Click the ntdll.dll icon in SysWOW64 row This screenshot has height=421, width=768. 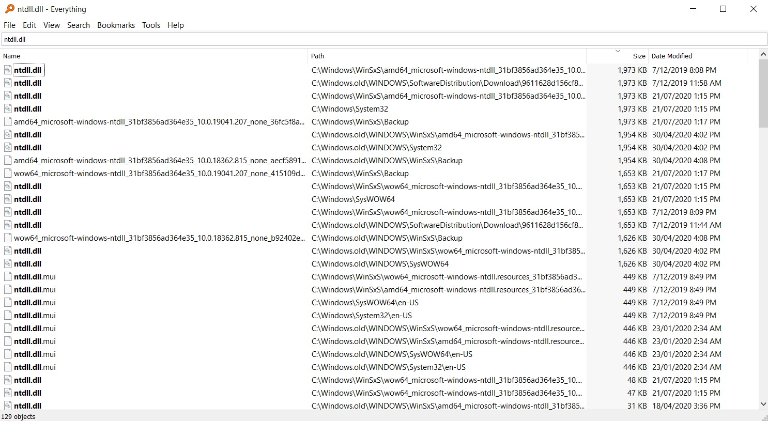(8, 199)
